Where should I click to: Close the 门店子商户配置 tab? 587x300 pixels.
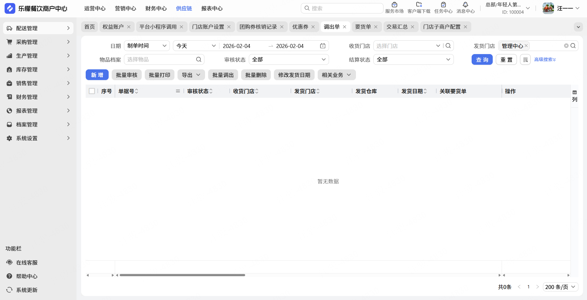point(465,27)
